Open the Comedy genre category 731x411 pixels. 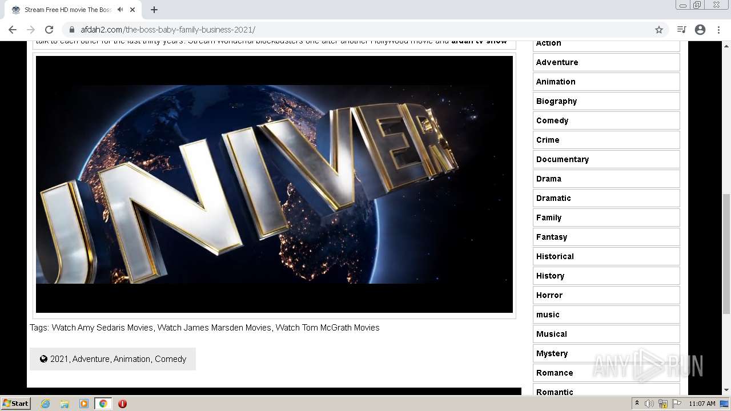606,120
